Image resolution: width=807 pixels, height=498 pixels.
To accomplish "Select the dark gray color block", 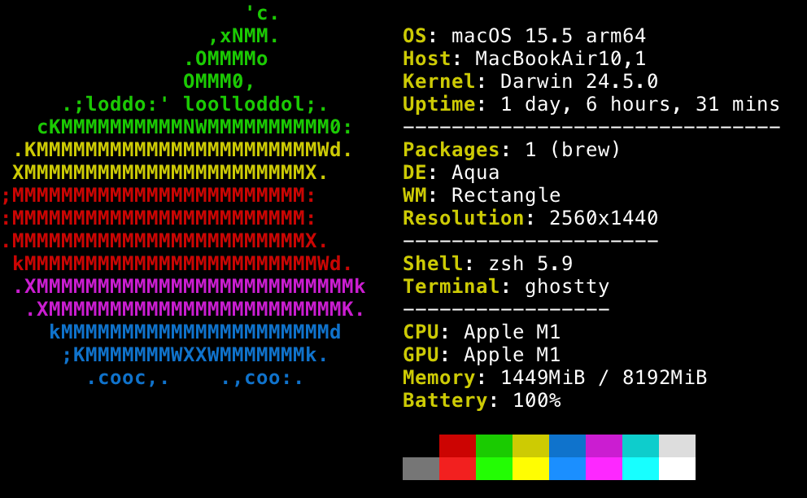I will (x=421, y=469).
